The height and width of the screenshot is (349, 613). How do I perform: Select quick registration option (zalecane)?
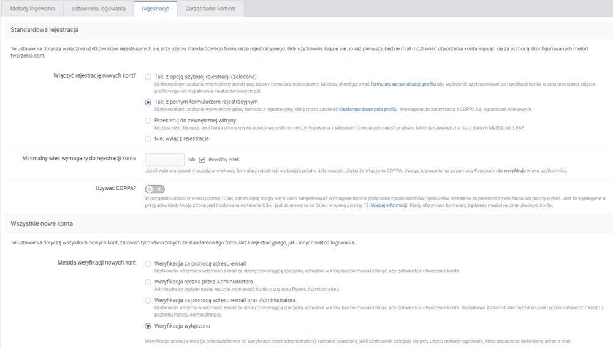[x=148, y=77]
